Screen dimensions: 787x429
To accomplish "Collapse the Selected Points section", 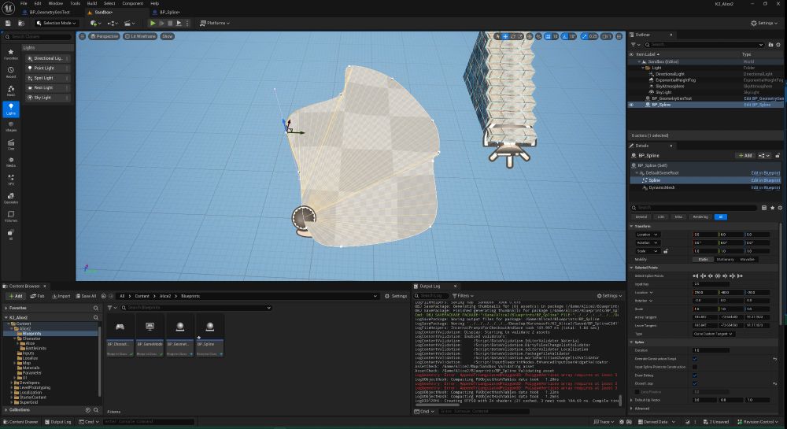I will click(631, 268).
